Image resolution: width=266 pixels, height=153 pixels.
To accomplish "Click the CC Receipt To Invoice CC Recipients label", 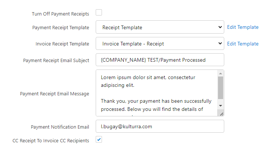I will (51, 140).
